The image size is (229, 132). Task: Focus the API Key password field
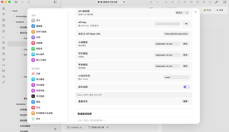[168, 24]
